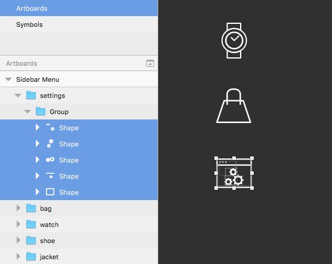
Task: Expand the shoe folder
Action: coord(19,240)
